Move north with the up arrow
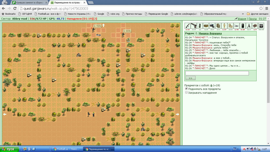This screenshot has width=270, height=152. [103, 25]
